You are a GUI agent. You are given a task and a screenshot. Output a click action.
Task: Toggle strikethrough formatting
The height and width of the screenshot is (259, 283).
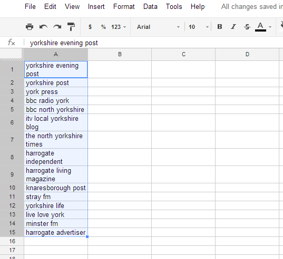[x=247, y=27]
